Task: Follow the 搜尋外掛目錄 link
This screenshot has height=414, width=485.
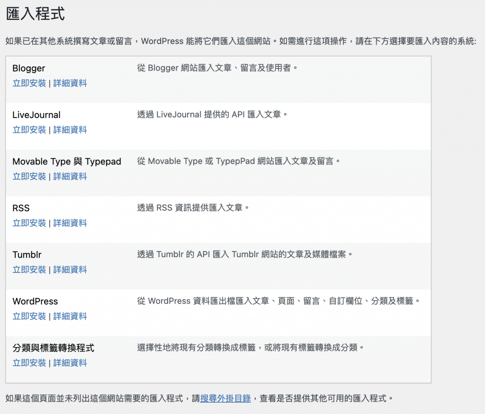Action: tap(225, 398)
